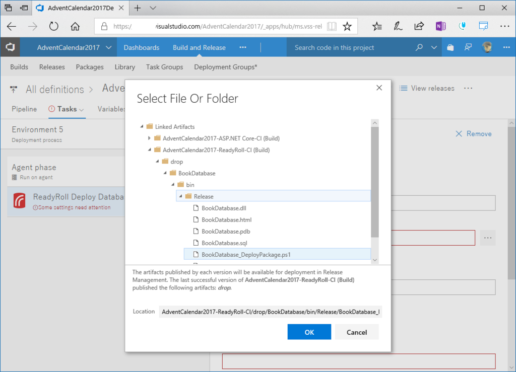Go to Releases page
The image size is (516, 372).
point(52,67)
